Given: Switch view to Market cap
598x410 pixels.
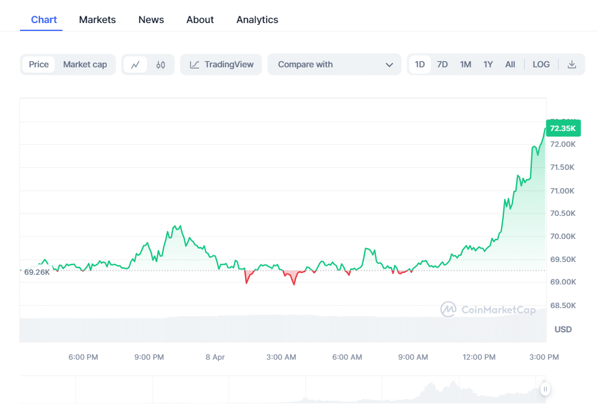Looking at the screenshot, I should (x=85, y=64).
